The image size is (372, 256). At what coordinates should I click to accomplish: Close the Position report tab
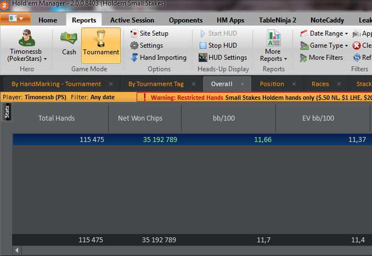[294, 84]
